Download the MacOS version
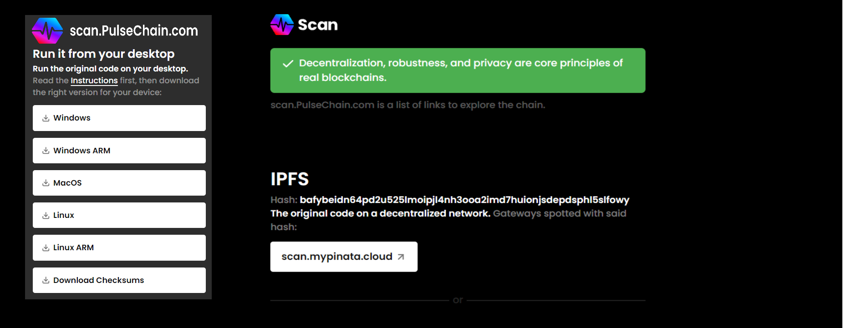The height and width of the screenshot is (328, 846). [x=119, y=183]
